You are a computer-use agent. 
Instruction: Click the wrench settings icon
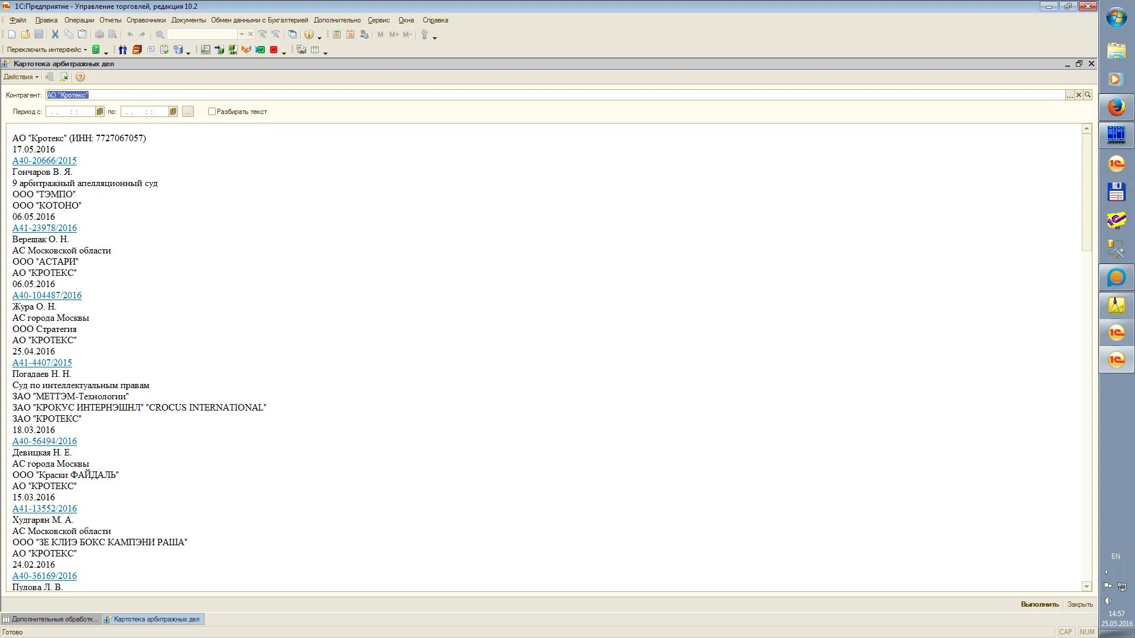424,34
